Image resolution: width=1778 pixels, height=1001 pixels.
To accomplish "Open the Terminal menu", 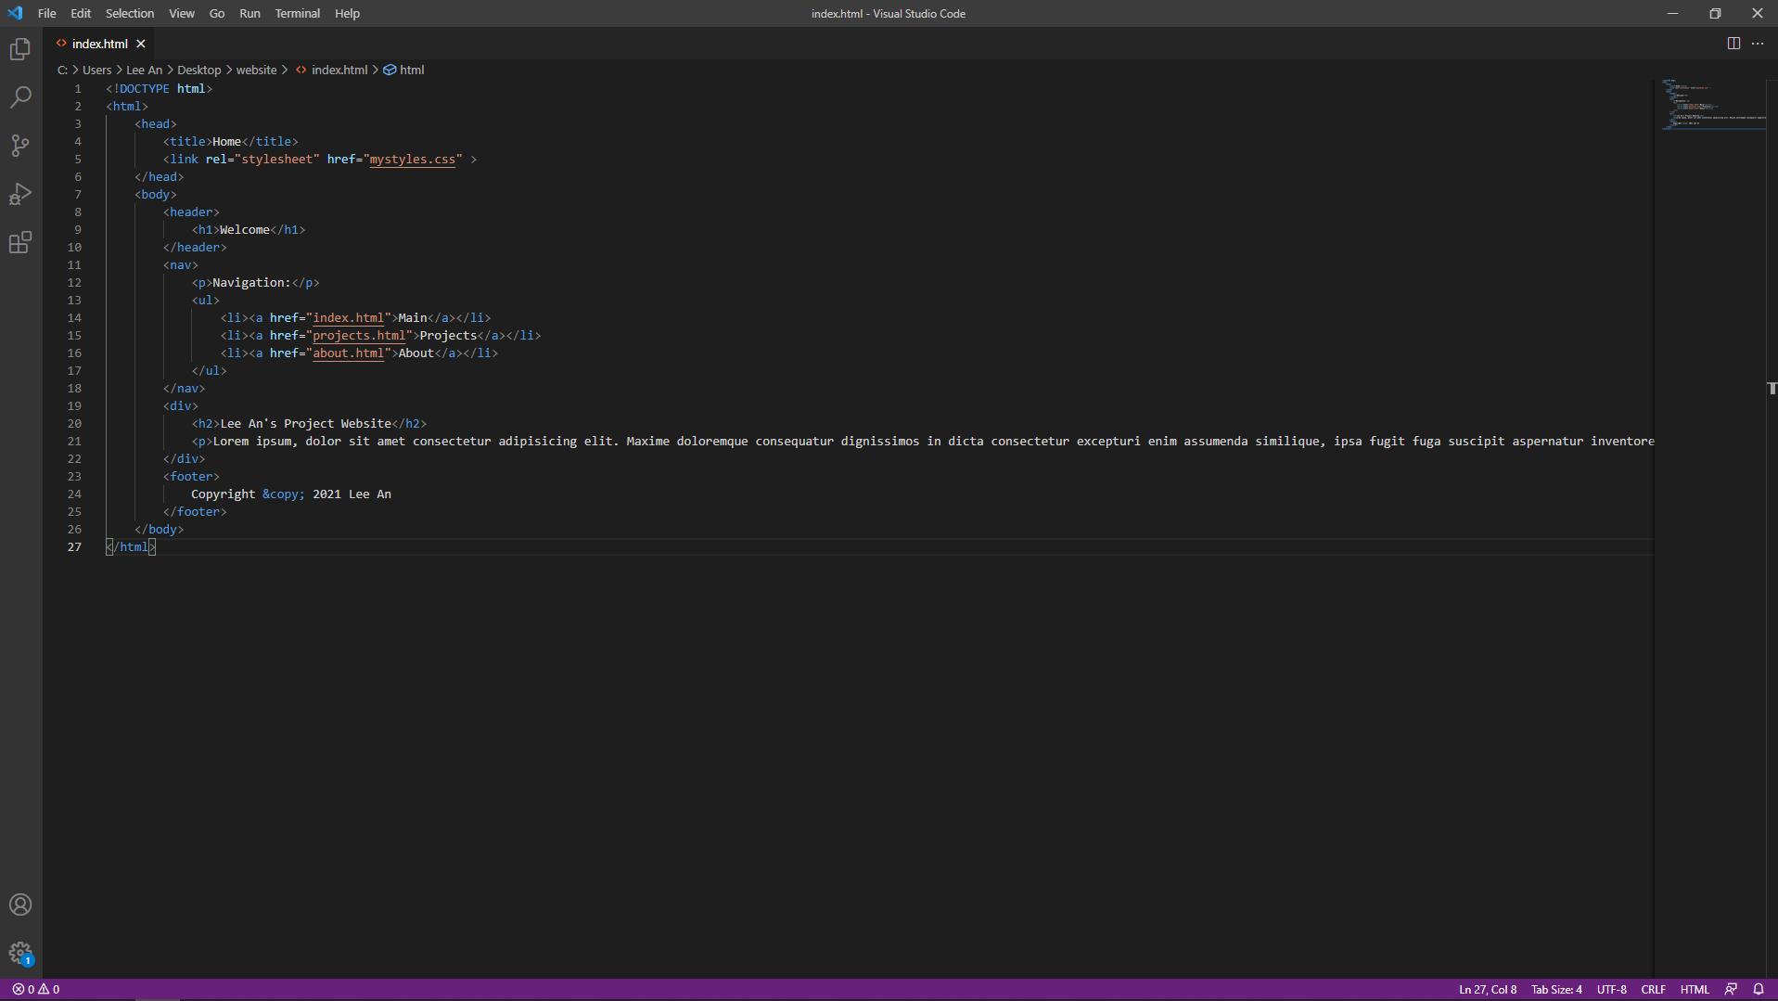I will [297, 13].
